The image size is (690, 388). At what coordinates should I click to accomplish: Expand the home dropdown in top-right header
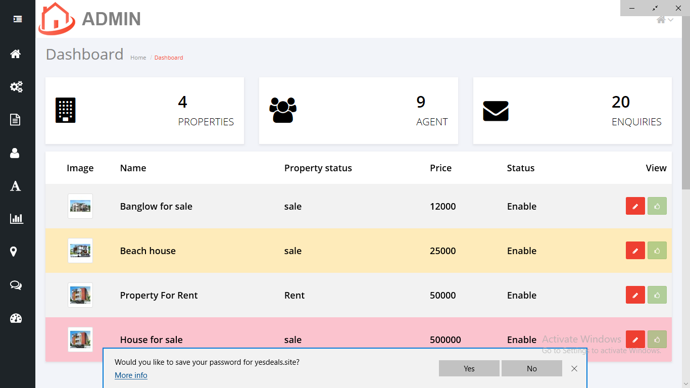point(664,20)
